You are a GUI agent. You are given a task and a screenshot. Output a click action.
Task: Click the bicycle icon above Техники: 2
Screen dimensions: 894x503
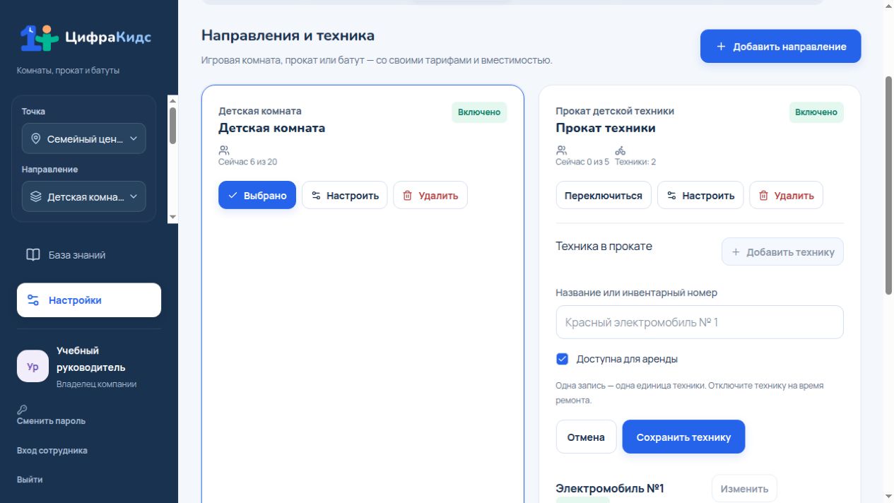(x=620, y=150)
